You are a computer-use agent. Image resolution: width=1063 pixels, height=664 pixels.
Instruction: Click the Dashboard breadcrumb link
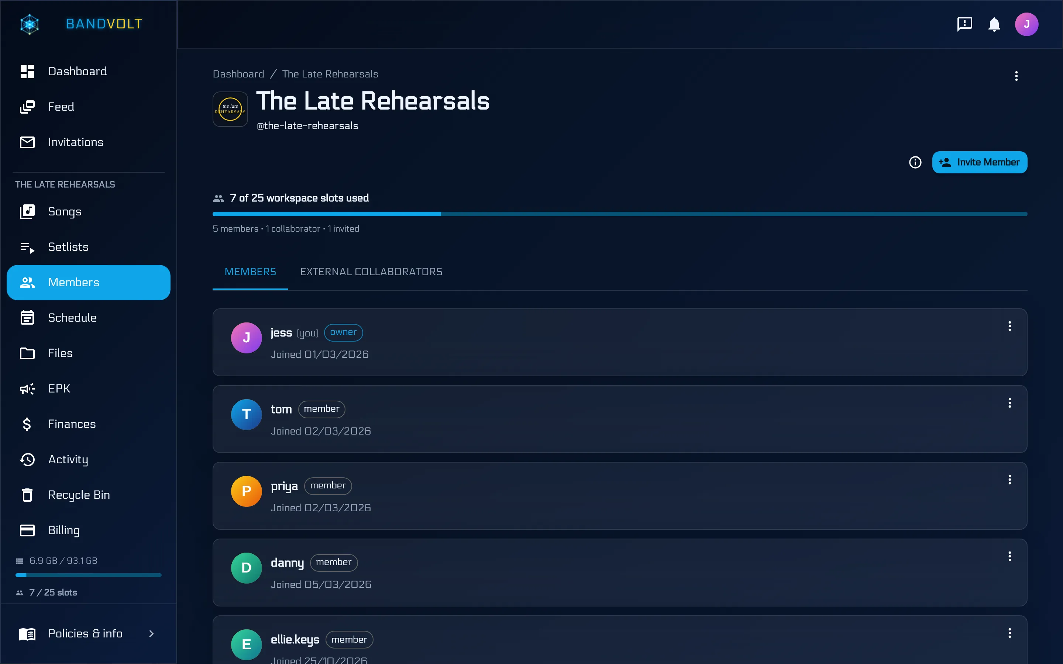pyautogui.click(x=238, y=74)
